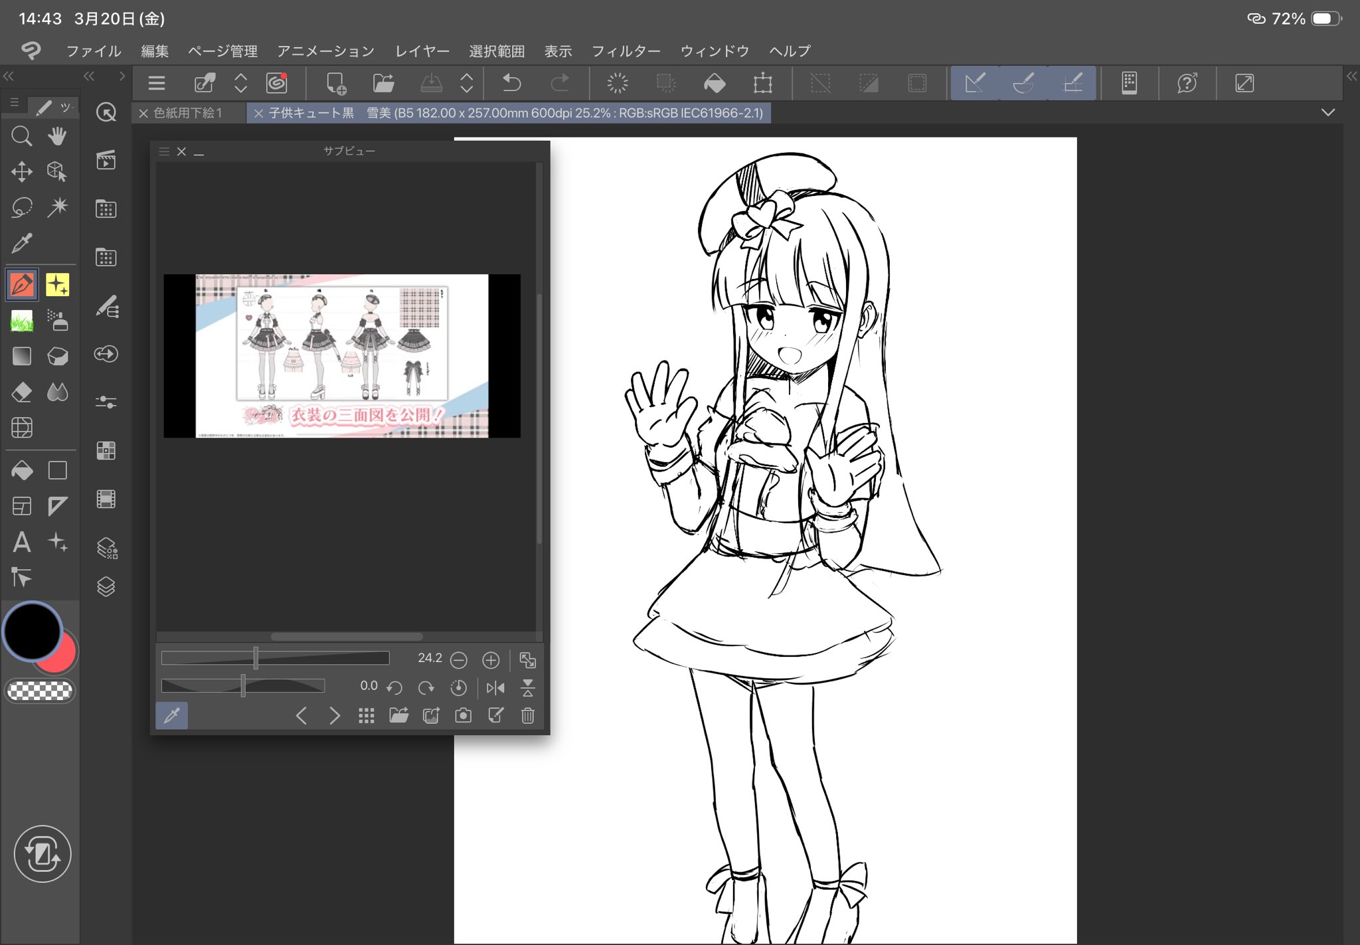1360x945 pixels.
Task: Switch to the 色紙用下絵1 tab
Action: pos(187,113)
